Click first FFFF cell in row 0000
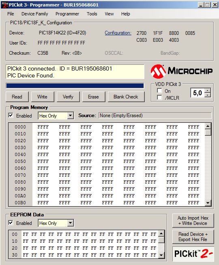The width and height of the screenshot is (219, 265). pos(43,127)
